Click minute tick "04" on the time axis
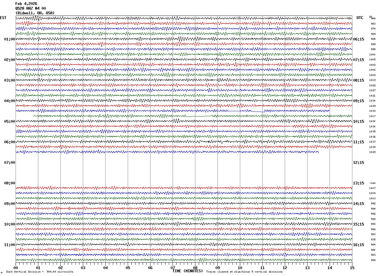Screen dimensions: 377x276 point(105,268)
